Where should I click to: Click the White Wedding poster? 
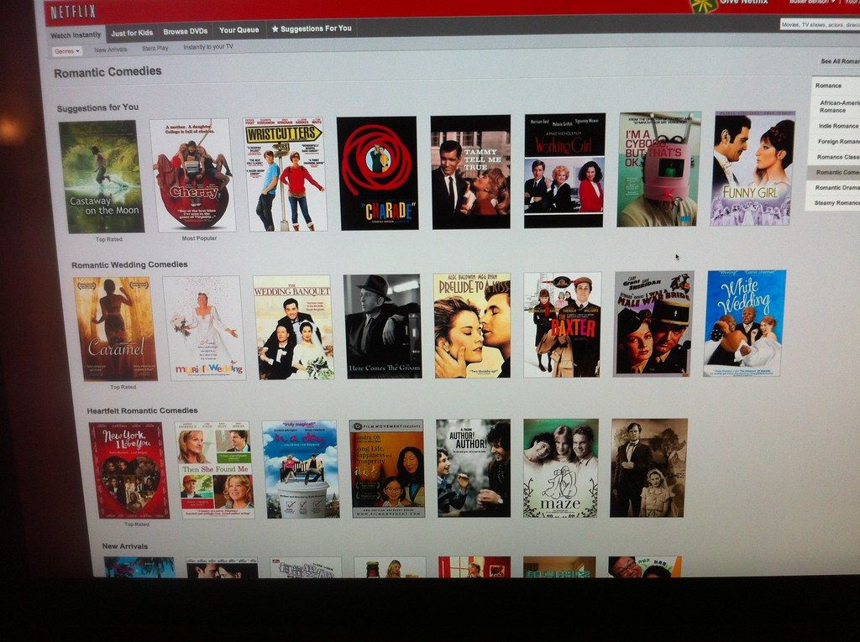(x=744, y=323)
